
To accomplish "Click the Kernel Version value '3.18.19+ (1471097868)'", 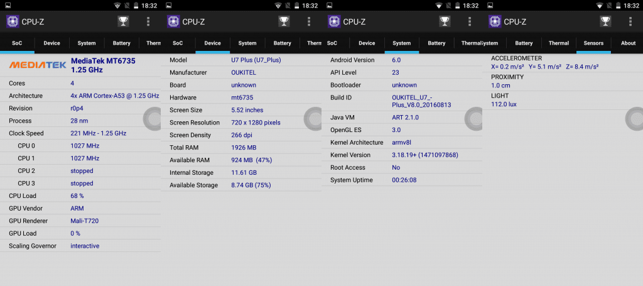I will [x=425, y=155].
